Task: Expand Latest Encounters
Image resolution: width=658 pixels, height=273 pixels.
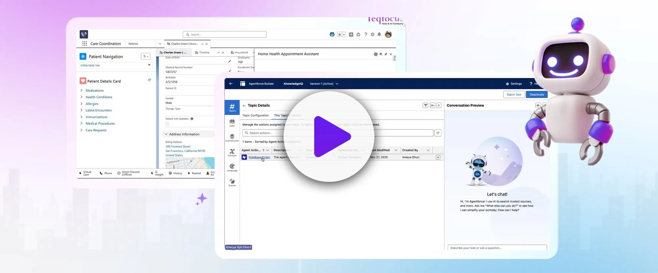Action: (81, 110)
